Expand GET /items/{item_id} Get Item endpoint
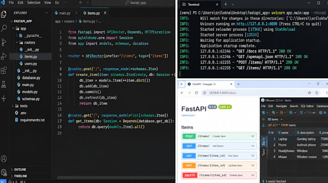 [x=219, y=156]
